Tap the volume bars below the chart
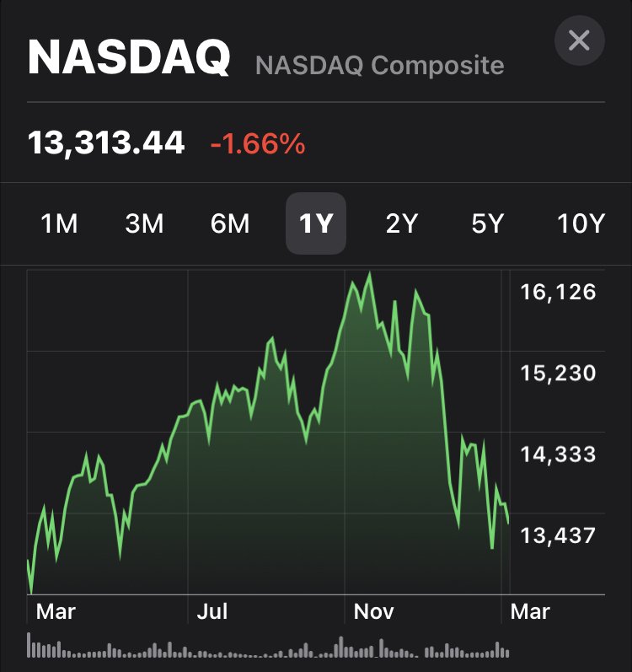 click(268, 645)
